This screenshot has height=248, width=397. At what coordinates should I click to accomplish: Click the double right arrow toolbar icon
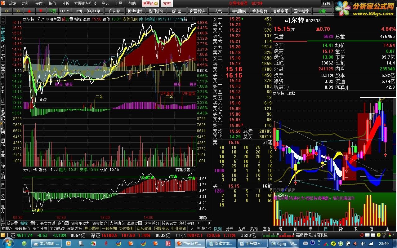coord(18,11)
